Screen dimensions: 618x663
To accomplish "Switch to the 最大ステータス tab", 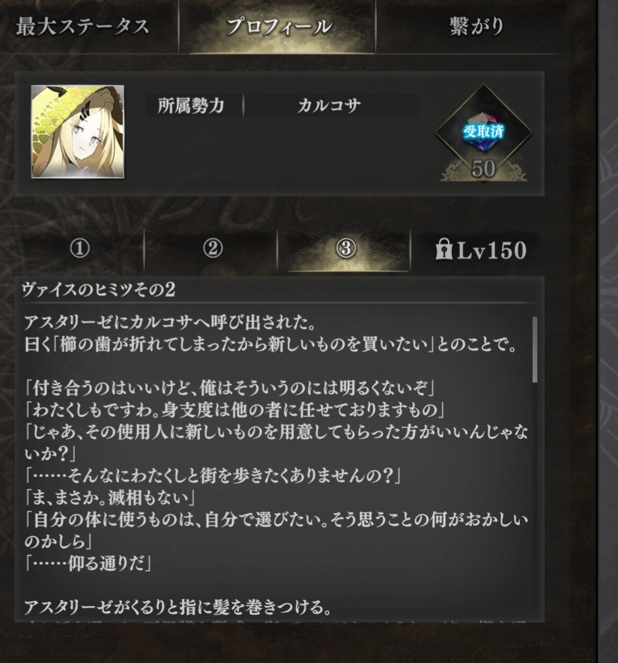I will point(83,27).
